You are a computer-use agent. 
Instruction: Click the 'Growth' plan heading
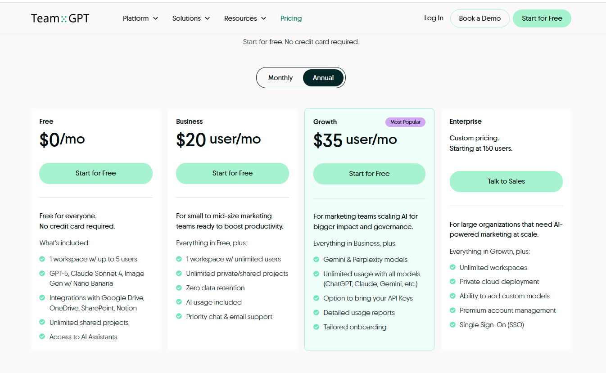[x=325, y=122]
